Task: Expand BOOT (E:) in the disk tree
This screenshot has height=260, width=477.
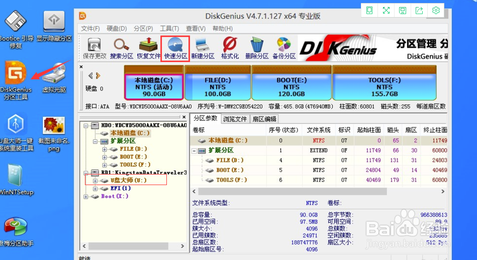Action: (105, 157)
